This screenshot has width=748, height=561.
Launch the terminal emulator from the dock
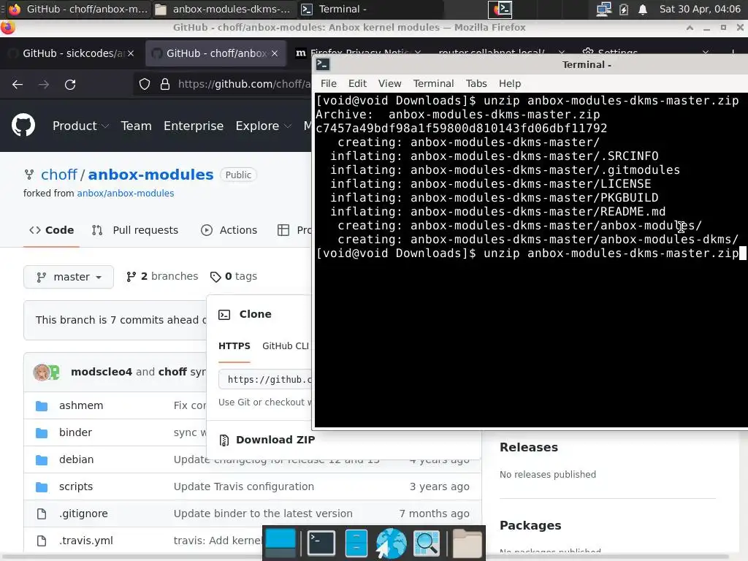(x=321, y=543)
